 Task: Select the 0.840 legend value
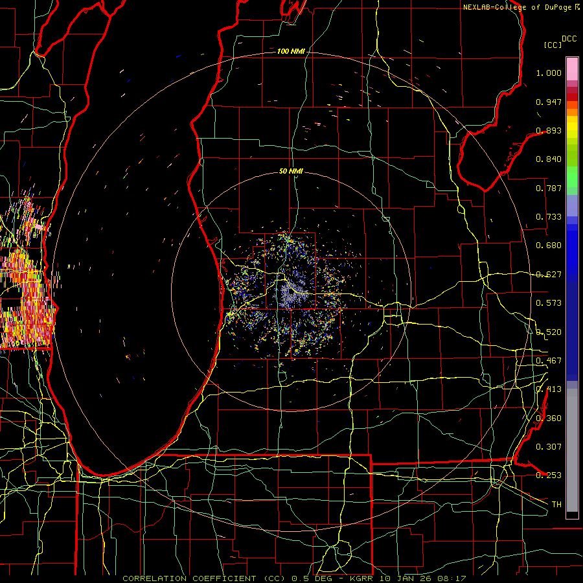click(x=549, y=159)
